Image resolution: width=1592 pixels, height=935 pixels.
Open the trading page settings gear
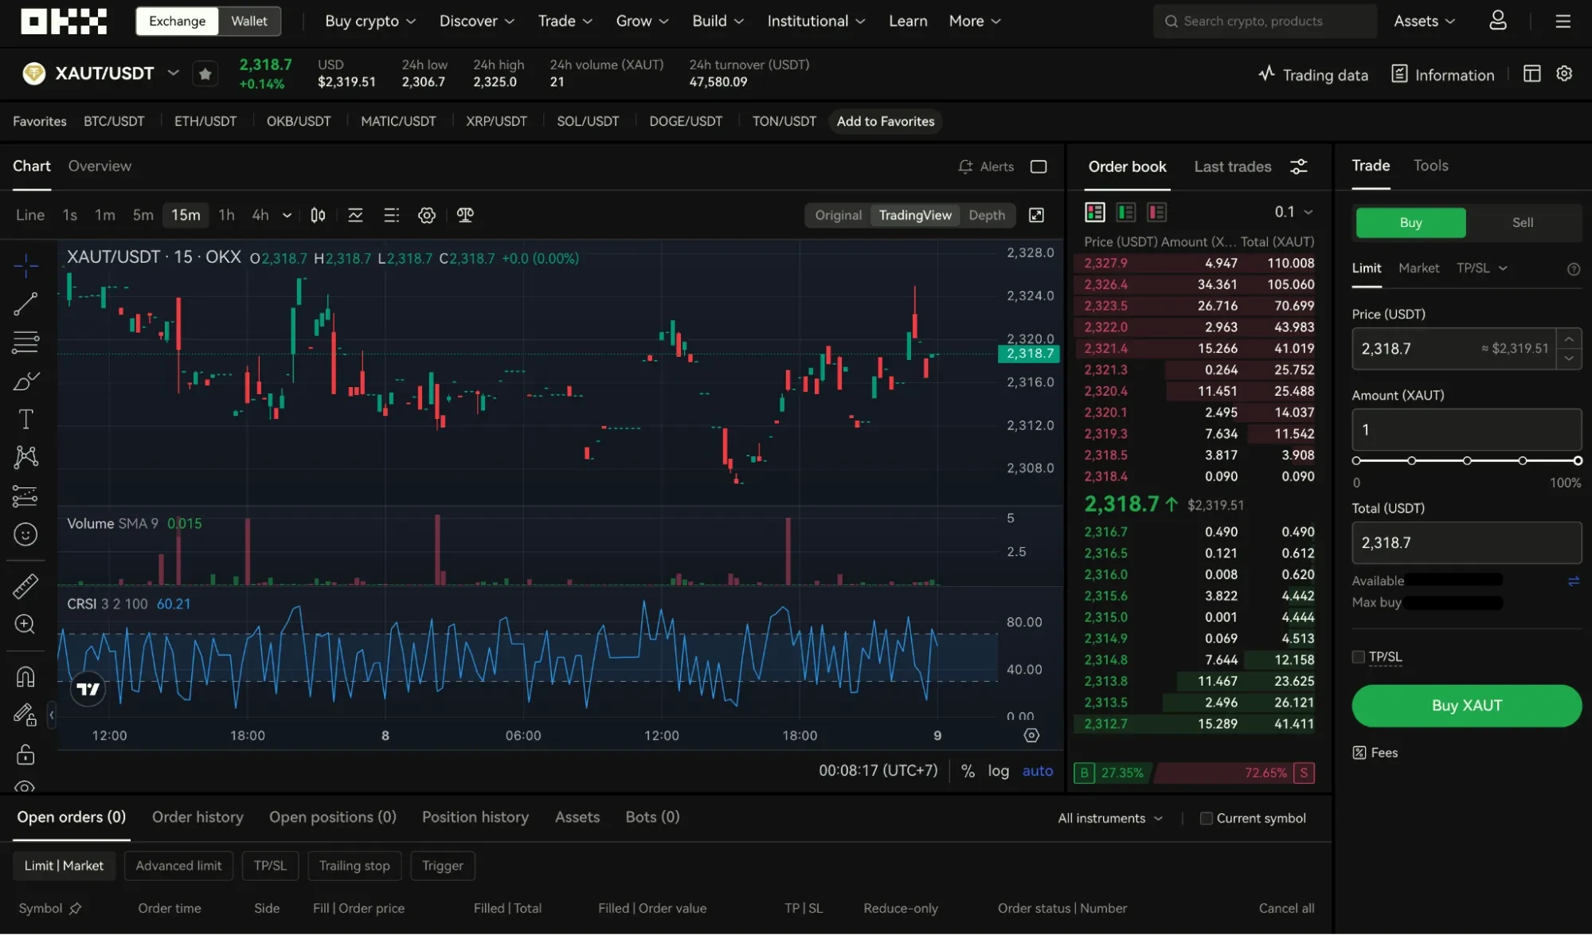point(1564,74)
